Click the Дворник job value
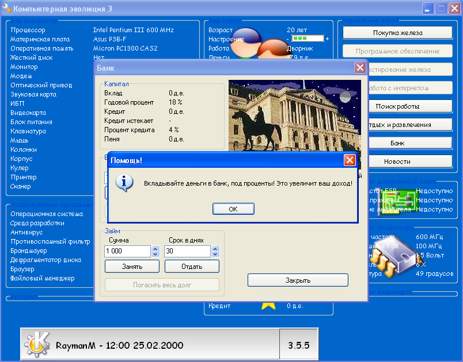 coord(299,48)
